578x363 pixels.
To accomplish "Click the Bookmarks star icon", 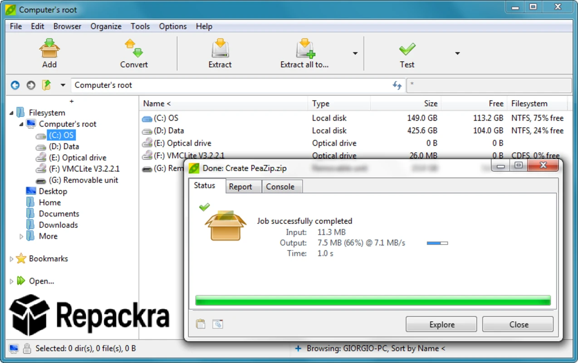I will click(x=21, y=259).
